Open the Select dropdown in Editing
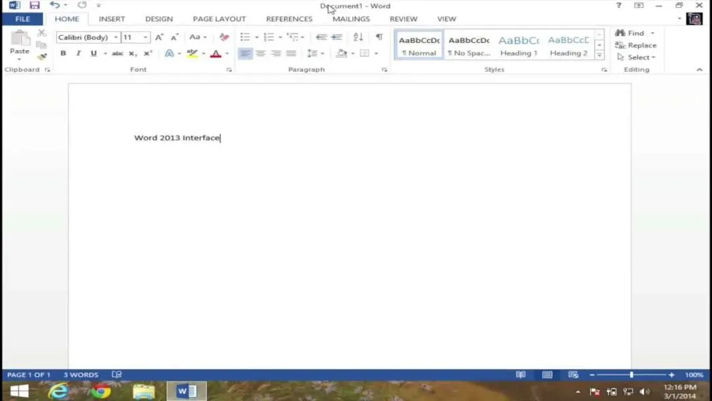 [x=637, y=57]
